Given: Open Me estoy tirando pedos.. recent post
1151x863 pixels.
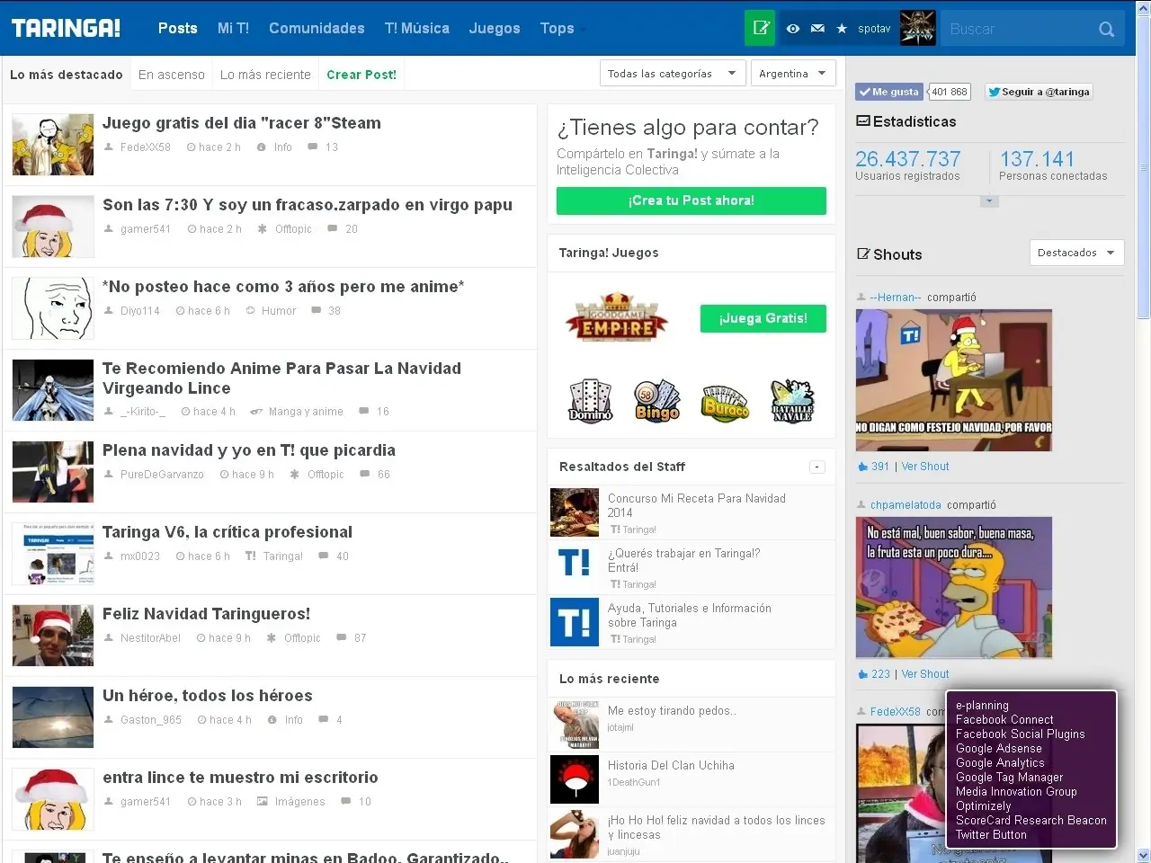Looking at the screenshot, I should pos(672,711).
